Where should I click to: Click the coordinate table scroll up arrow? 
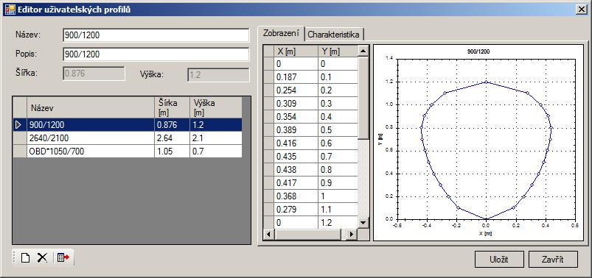(x=363, y=51)
